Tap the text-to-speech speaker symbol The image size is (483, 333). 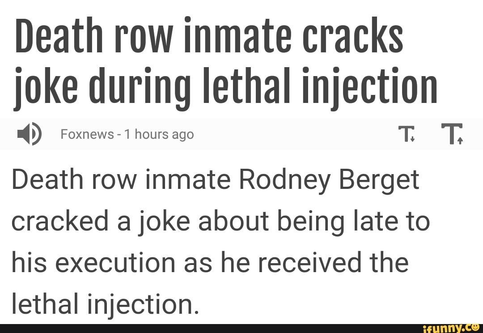(30, 134)
